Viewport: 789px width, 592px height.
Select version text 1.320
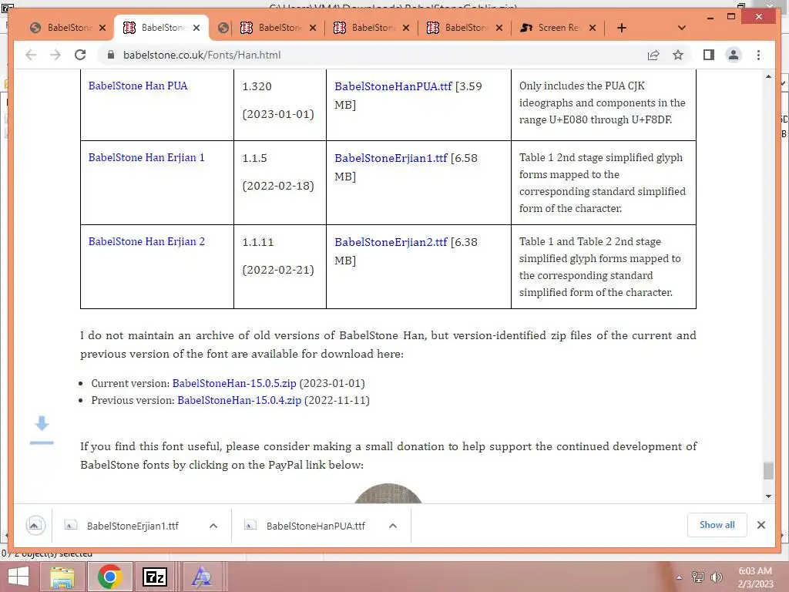(257, 86)
